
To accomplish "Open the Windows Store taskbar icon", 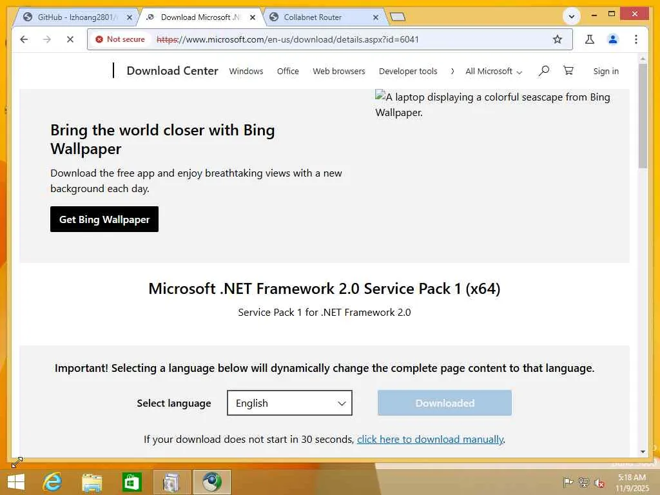I will pyautogui.click(x=131, y=482).
